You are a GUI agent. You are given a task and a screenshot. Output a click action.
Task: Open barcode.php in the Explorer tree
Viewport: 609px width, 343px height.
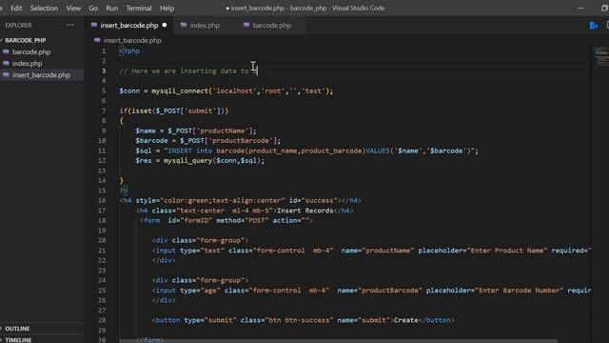tap(31, 51)
